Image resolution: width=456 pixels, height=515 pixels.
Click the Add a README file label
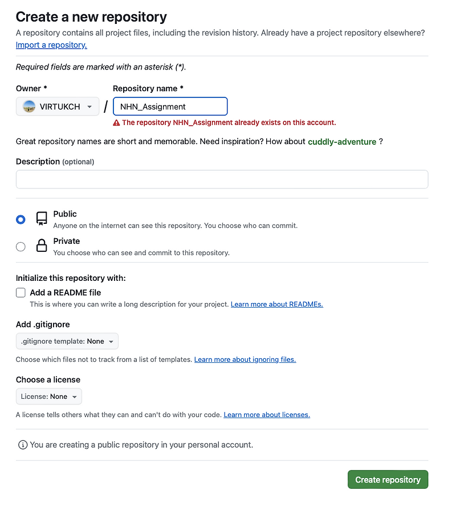(x=66, y=292)
